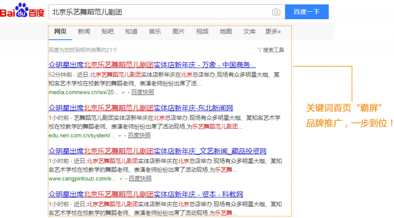Expand dropdown arrow next to cangpintouzi.com URL

click(121, 179)
